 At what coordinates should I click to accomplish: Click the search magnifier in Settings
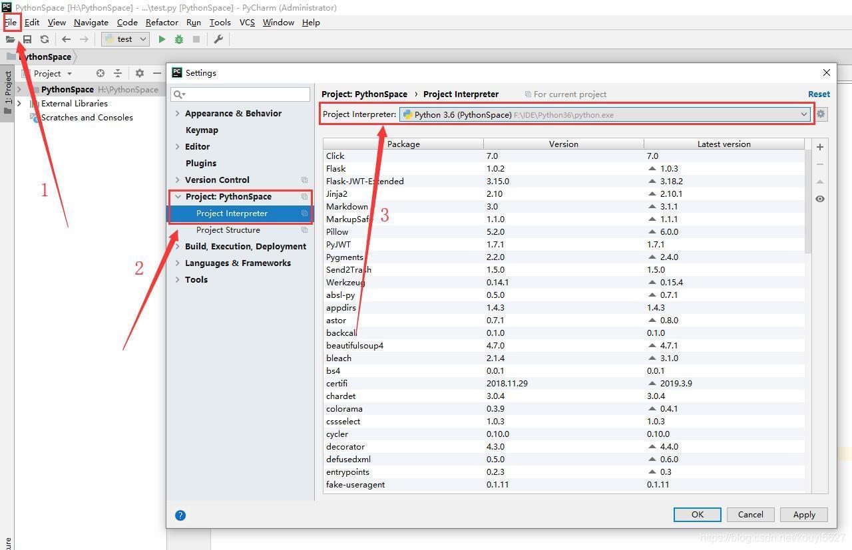tap(179, 94)
